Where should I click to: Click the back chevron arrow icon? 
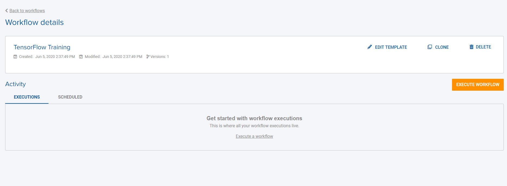click(x=6, y=11)
